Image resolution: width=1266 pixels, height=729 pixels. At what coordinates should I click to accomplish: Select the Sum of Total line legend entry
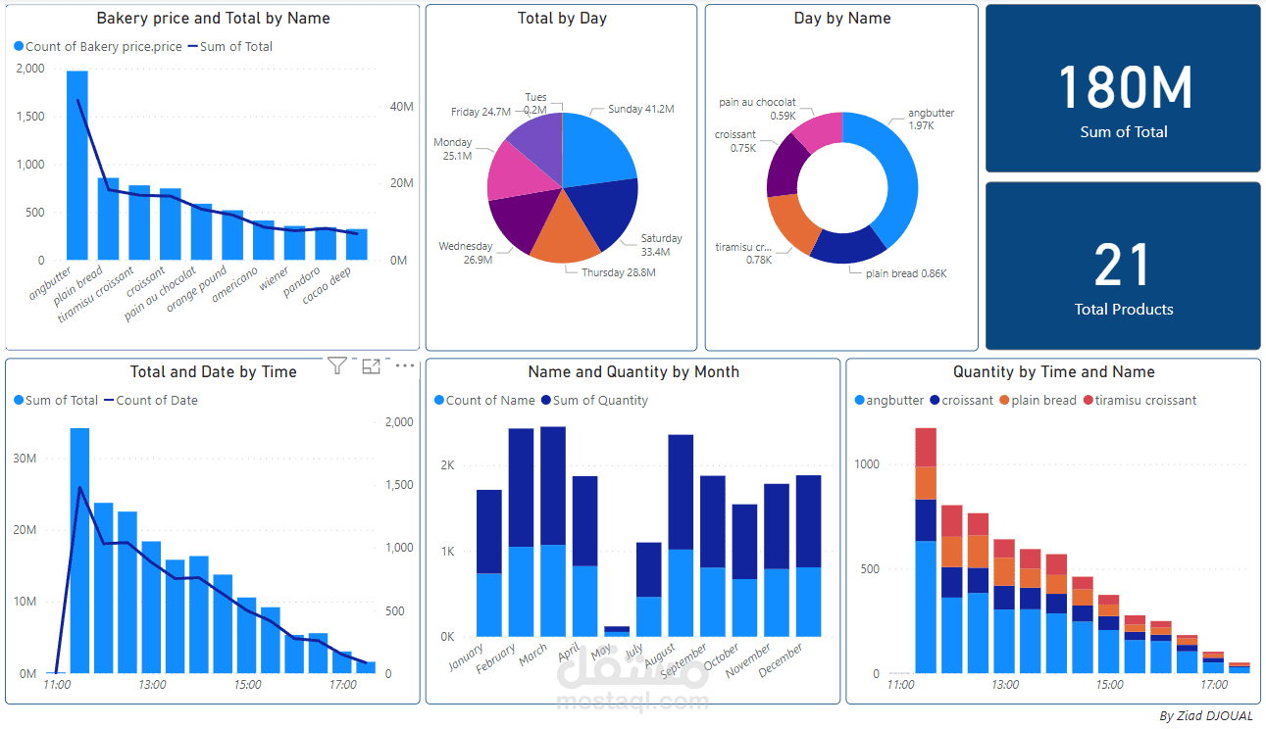pos(229,46)
